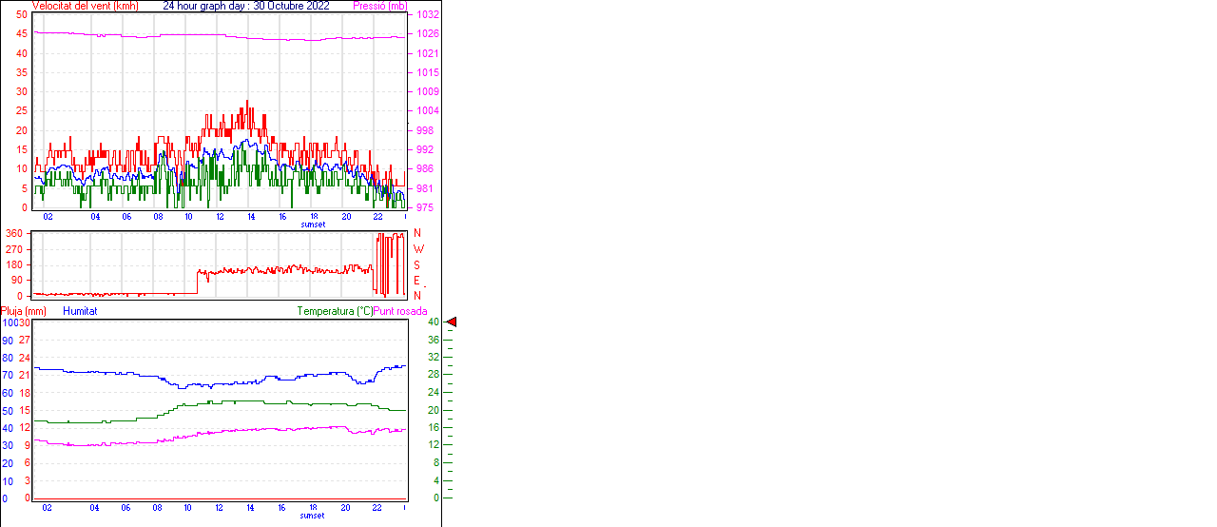Viewport: 1217px width, 527px height.
Task: Click the 100 value on humidity axis
Action: pyautogui.click(x=9, y=322)
